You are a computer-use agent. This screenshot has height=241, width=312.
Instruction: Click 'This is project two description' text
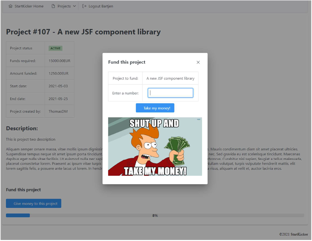click(31, 139)
